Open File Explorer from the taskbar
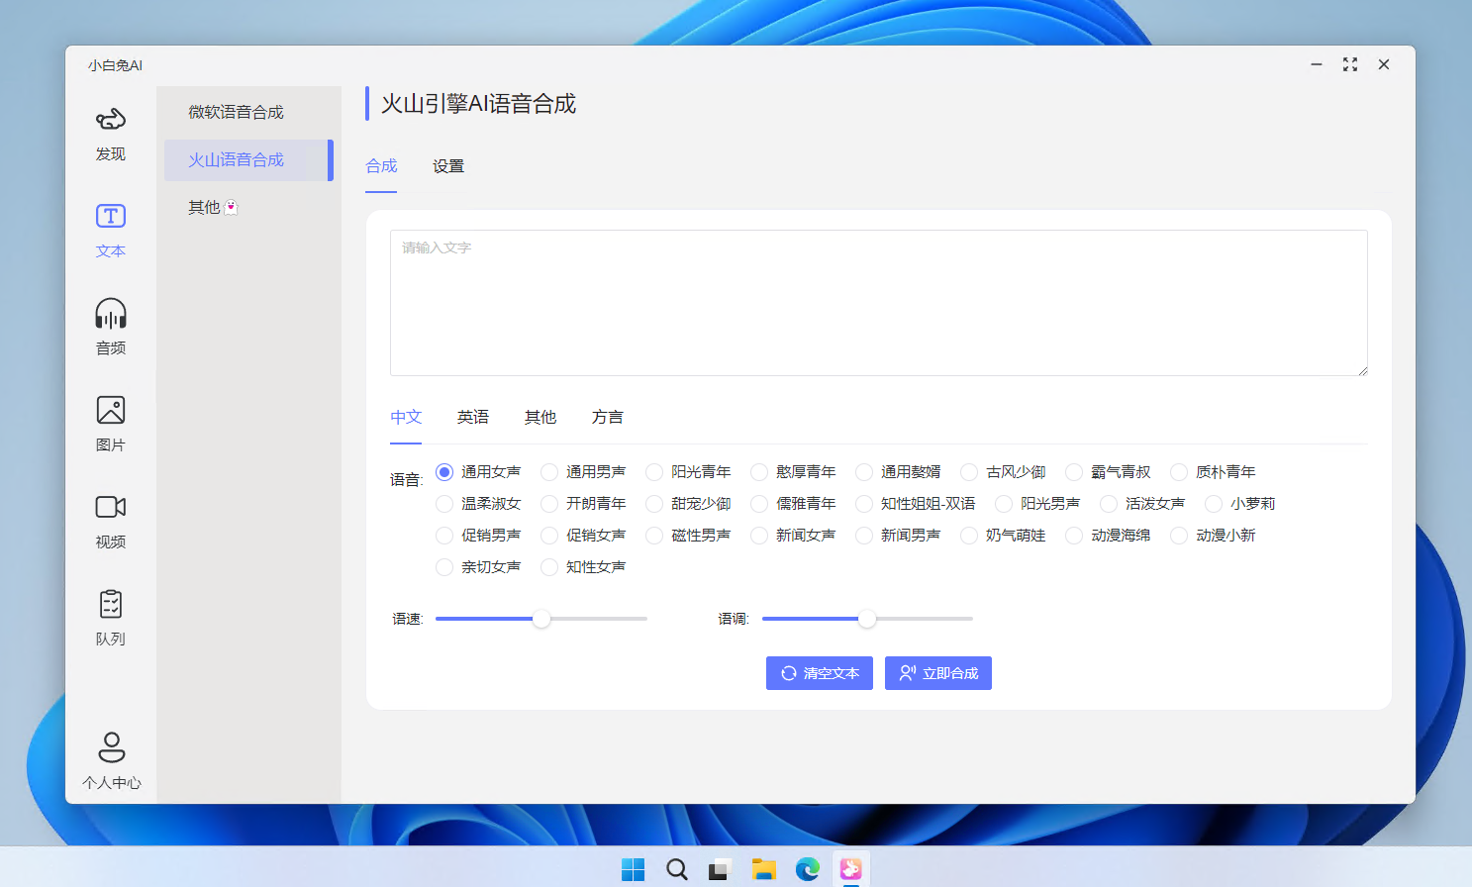Image resolution: width=1472 pixels, height=887 pixels. click(763, 868)
